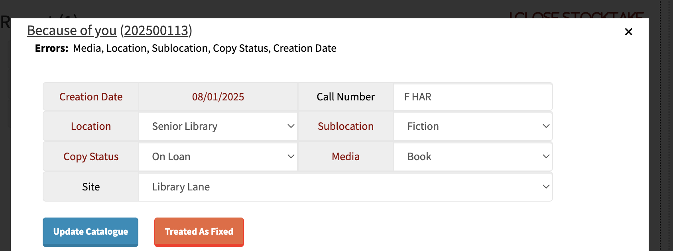Click the Call Number label cell
This screenshot has width=673, height=251.
(x=346, y=97)
